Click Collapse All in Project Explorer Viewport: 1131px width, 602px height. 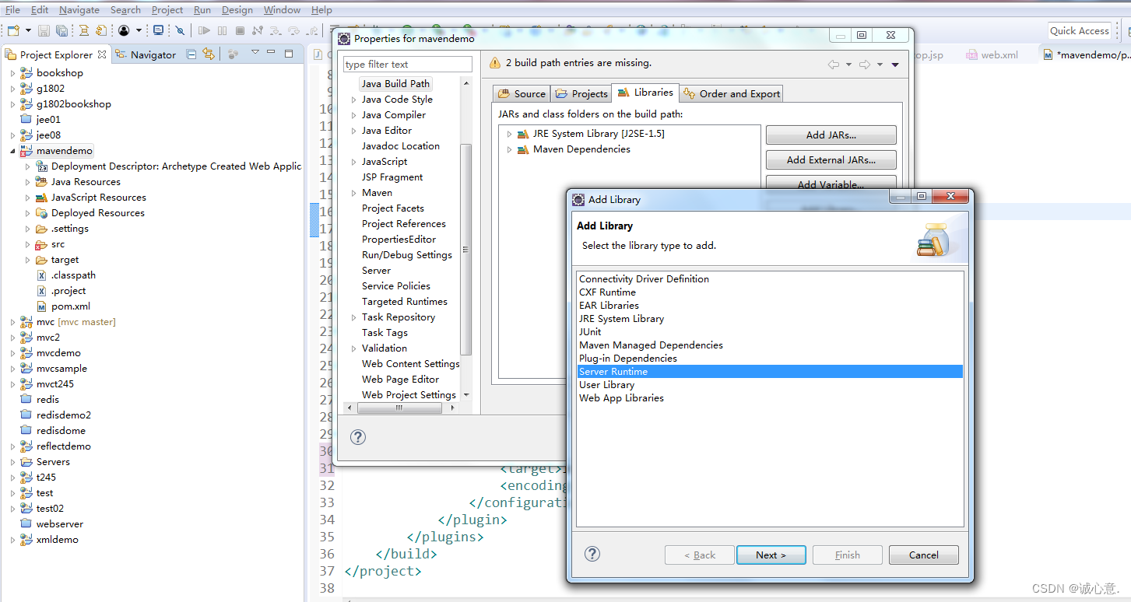pos(192,54)
